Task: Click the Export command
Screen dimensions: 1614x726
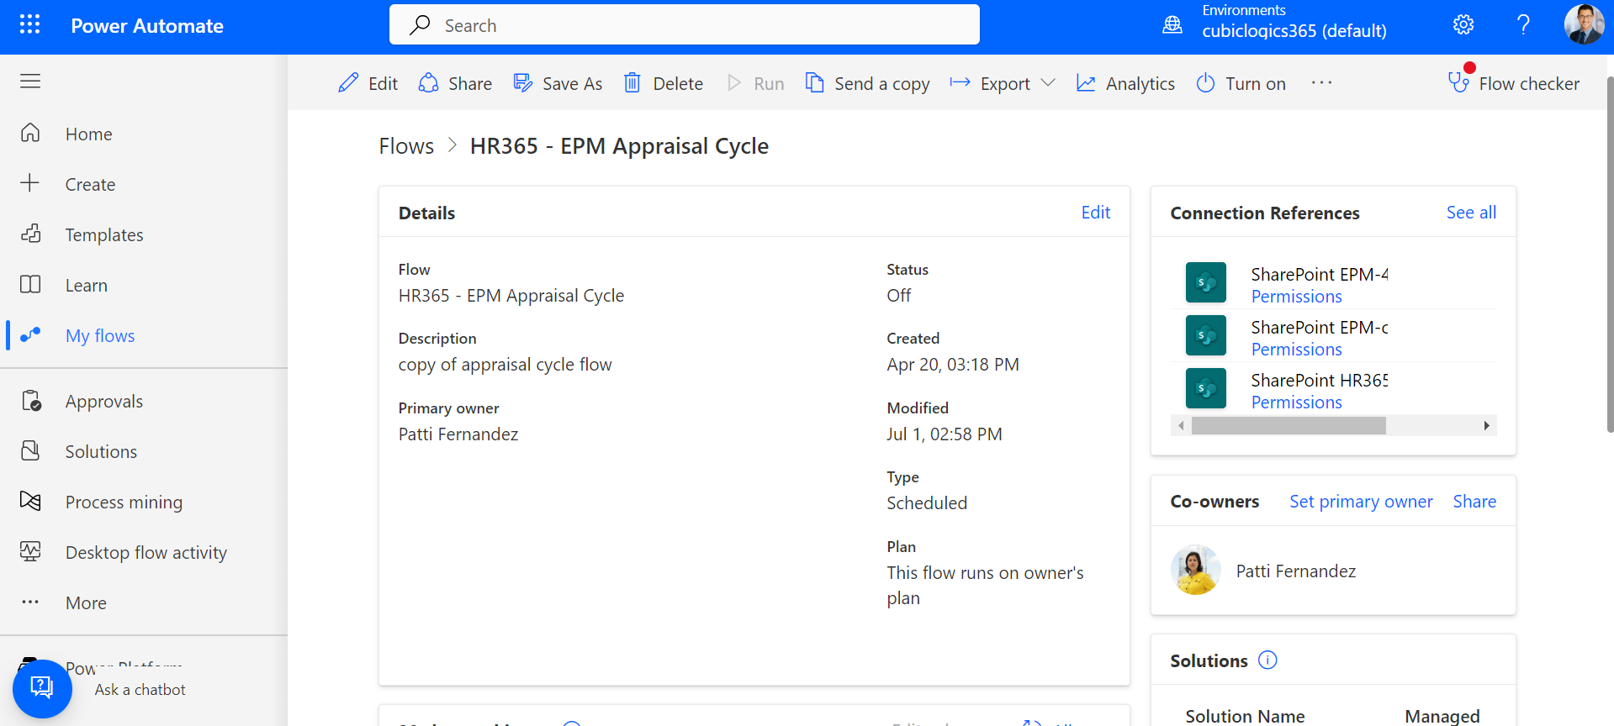Action: [991, 83]
